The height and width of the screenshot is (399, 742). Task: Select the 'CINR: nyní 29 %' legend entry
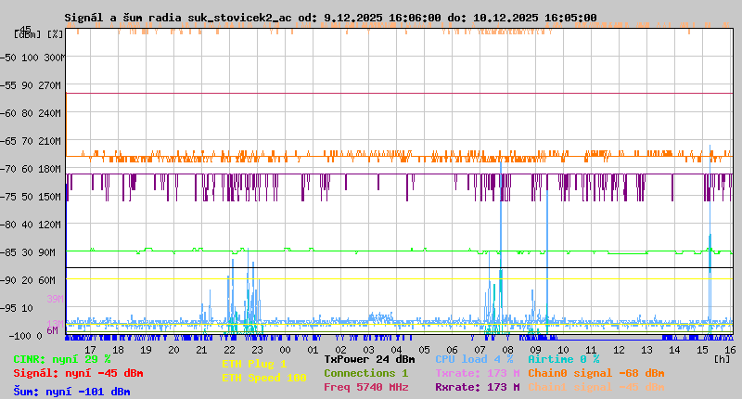62,360
